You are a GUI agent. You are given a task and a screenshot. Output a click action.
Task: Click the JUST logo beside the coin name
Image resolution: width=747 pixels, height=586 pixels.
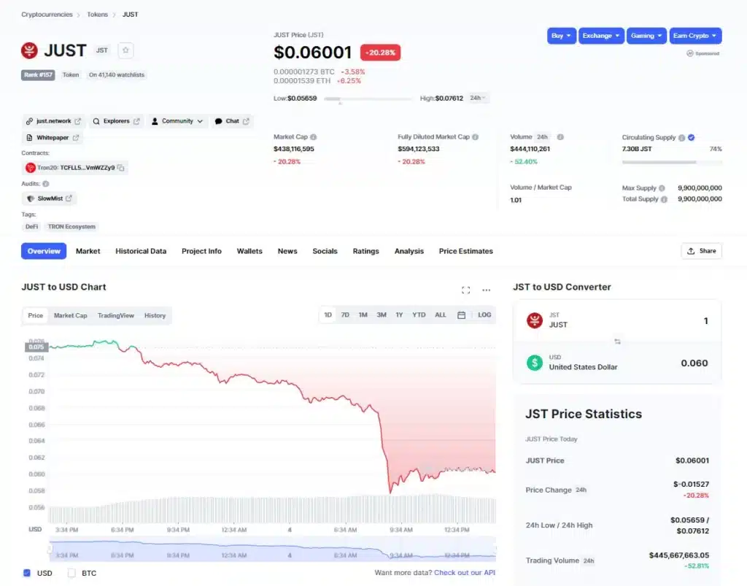coord(29,50)
